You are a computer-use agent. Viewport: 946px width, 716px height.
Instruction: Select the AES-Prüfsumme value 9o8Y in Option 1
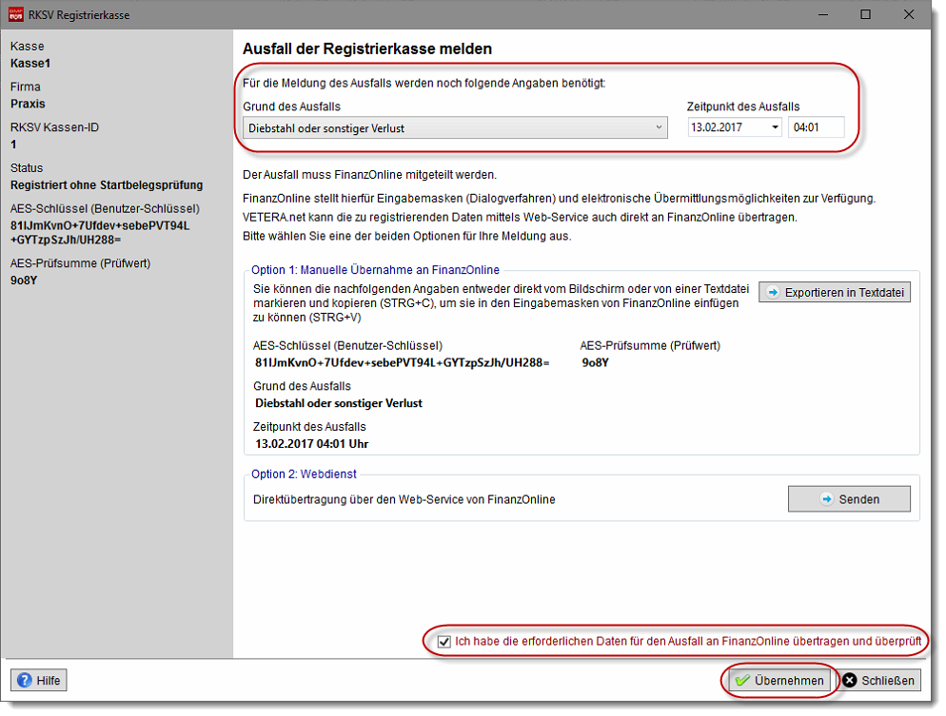point(595,363)
